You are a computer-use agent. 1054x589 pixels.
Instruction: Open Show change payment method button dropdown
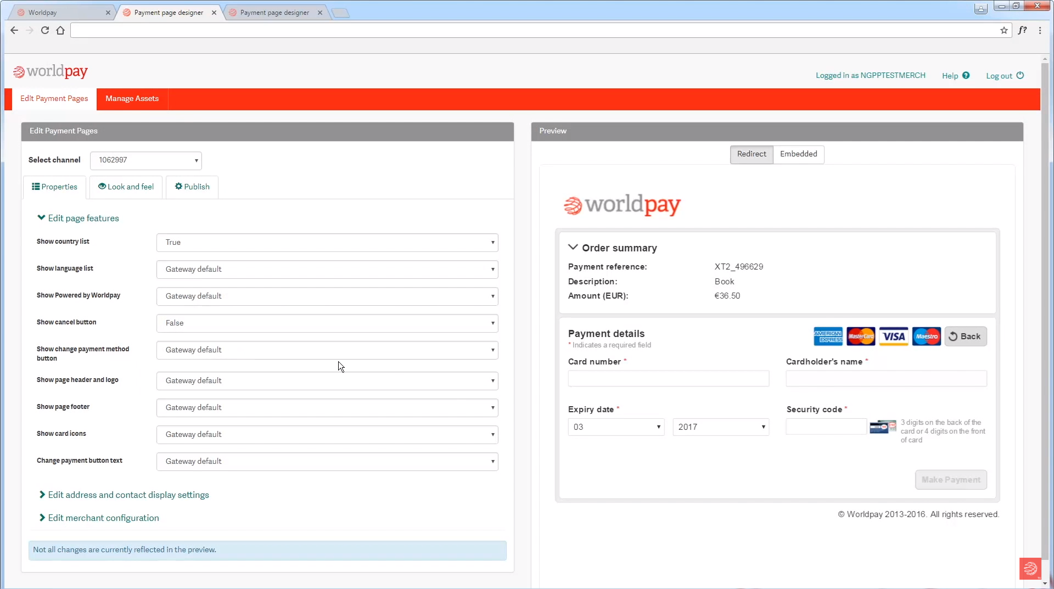click(327, 350)
